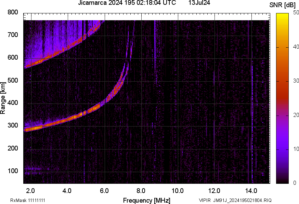Click the "Range [km]" axis label
Screen dimensions: 299x204
(x=3, y=98)
